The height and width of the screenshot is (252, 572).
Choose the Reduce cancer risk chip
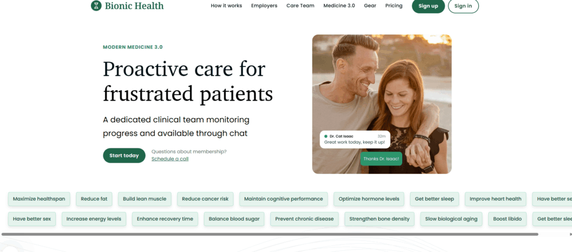(206, 199)
